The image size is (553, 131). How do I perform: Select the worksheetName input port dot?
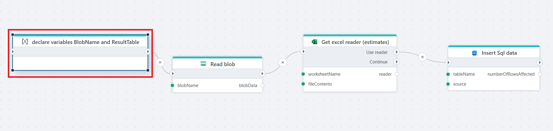303,74
